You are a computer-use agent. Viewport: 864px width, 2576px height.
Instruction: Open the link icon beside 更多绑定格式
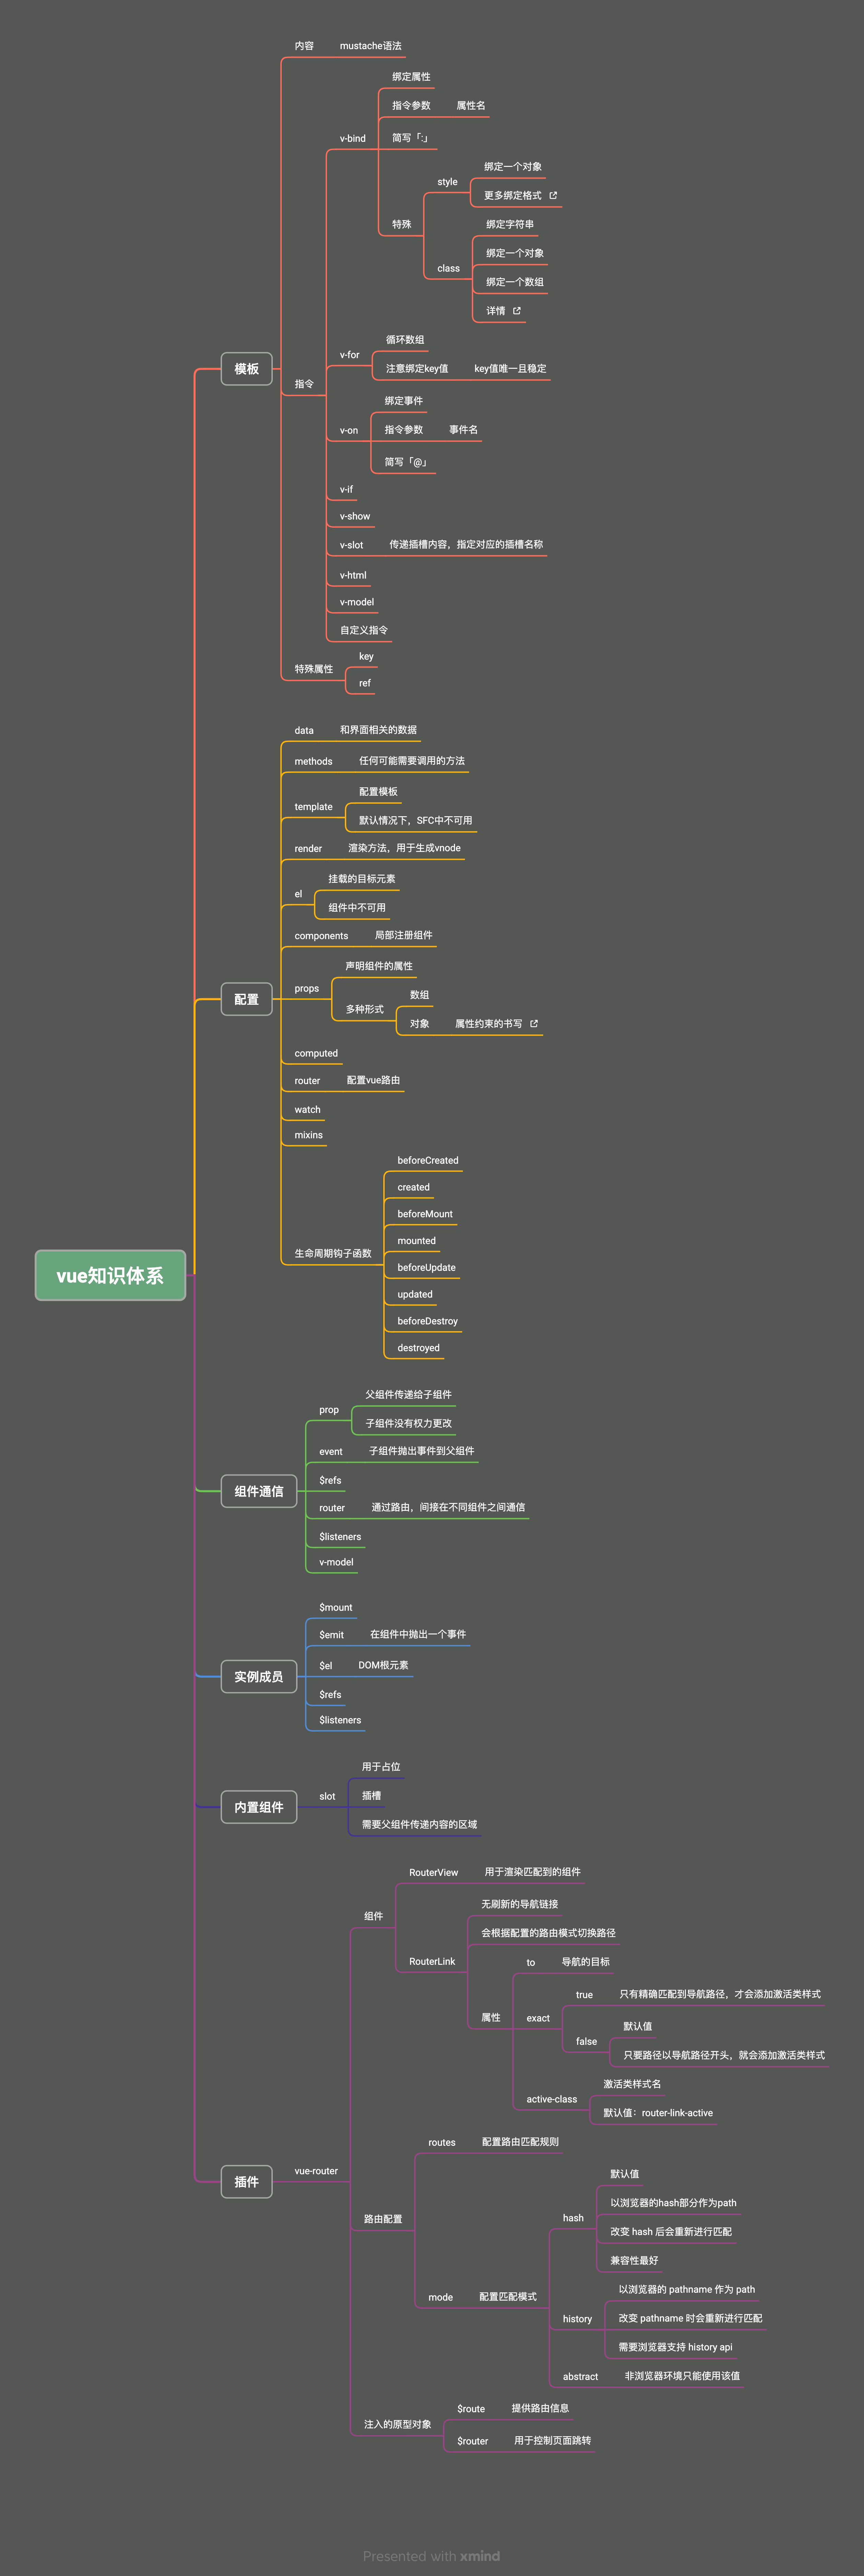coord(553,196)
